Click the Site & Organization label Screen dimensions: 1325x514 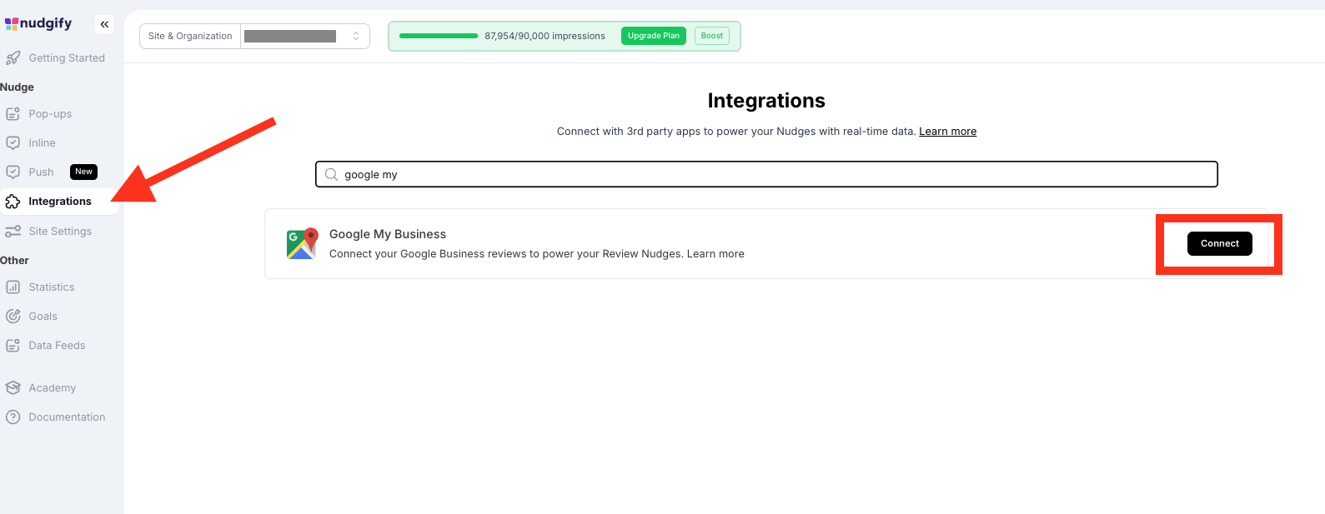[190, 36]
